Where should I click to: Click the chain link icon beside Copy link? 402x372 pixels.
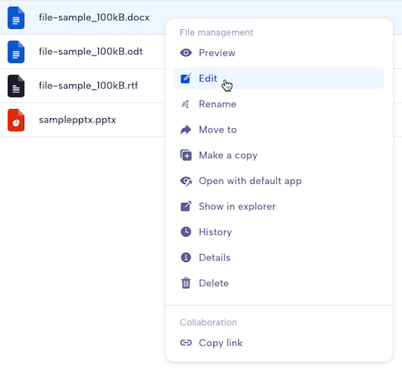coord(186,343)
